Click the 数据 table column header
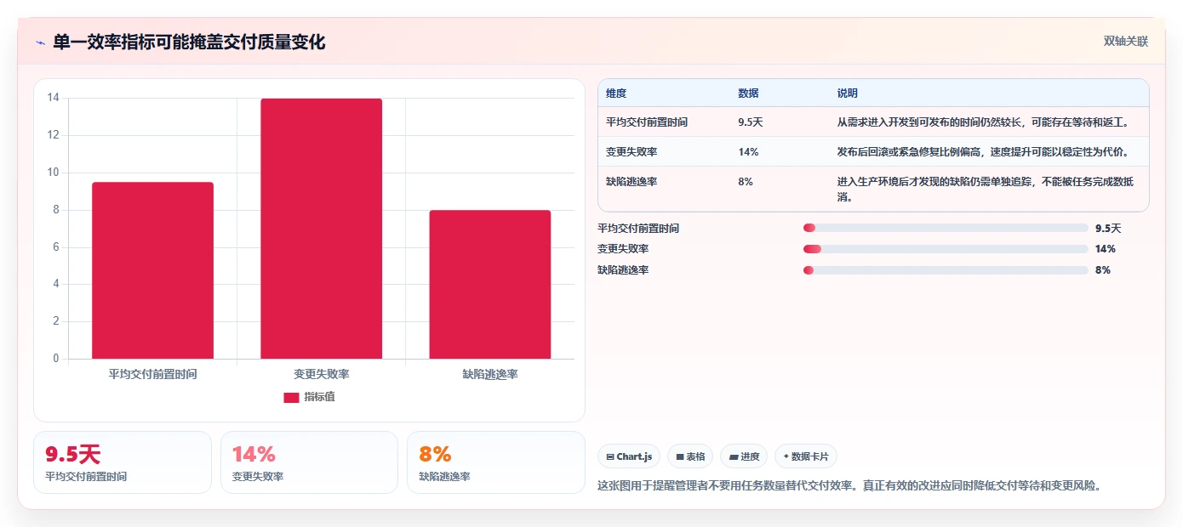 point(748,93)
